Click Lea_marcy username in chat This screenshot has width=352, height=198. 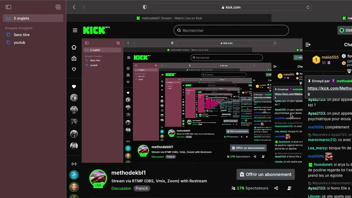point(317,148)
